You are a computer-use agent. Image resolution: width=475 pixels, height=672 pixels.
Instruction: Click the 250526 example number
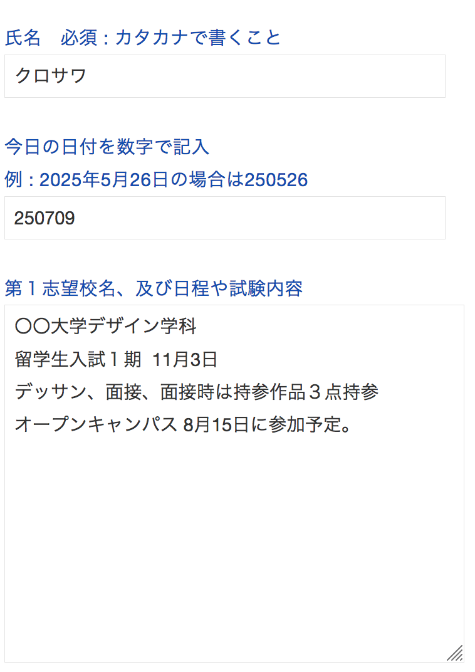(276, 181)
